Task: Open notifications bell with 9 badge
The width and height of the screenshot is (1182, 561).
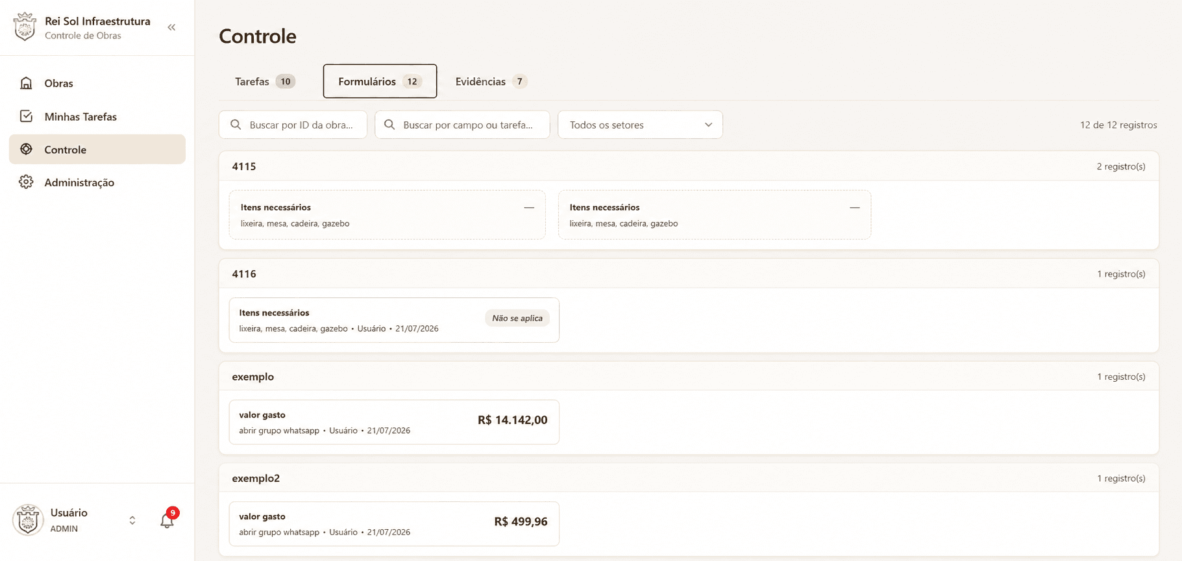Action: click(168, 519)
